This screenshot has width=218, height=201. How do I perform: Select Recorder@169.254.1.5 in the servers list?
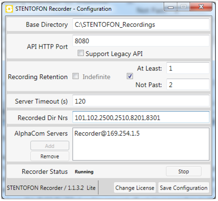click(107, 134)
